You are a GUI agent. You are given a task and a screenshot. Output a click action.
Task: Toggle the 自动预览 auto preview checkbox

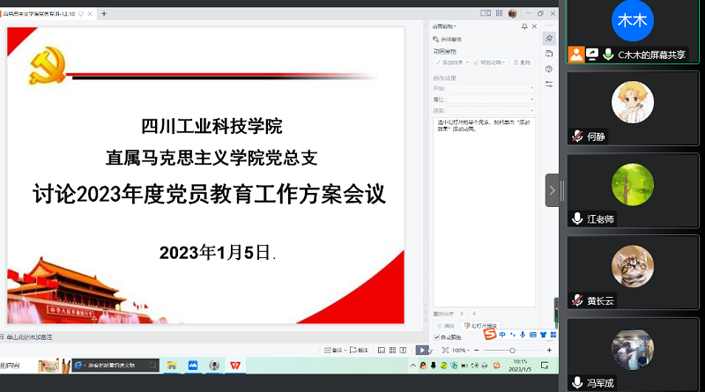[x=438, y=337]
